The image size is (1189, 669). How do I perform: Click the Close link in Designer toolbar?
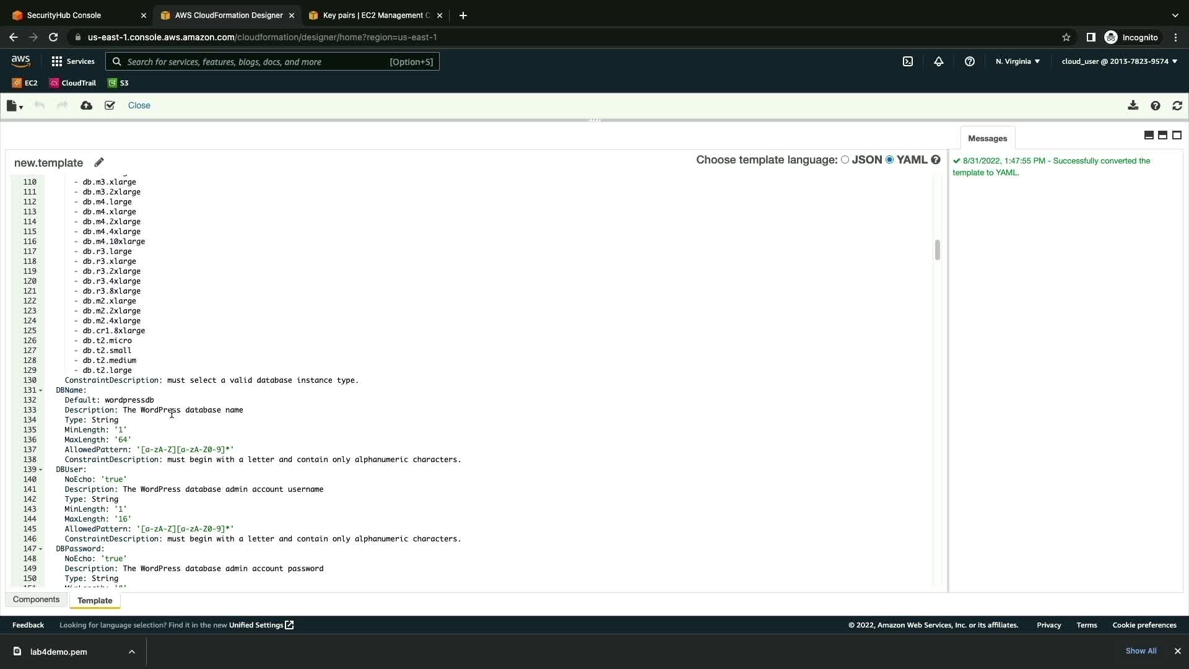tap(139, 106)
